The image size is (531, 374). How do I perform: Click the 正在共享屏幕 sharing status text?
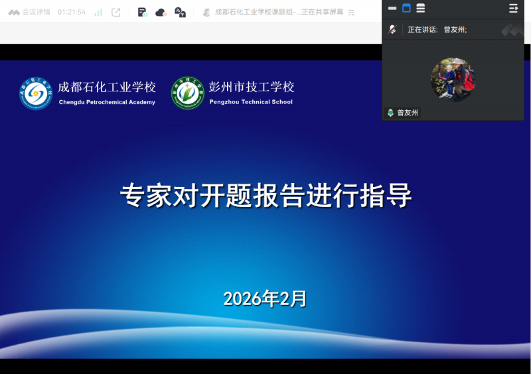click(x=322, y=12)
